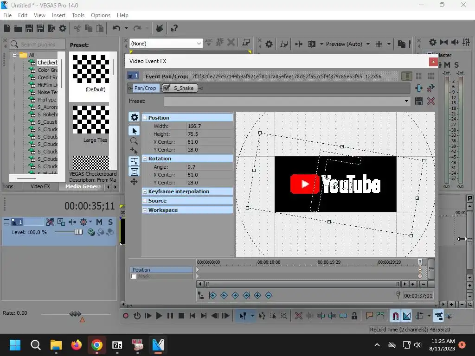The width and height of the screenshot is (475, 356).
Task: Open the File menu
Action: point(7,15)
